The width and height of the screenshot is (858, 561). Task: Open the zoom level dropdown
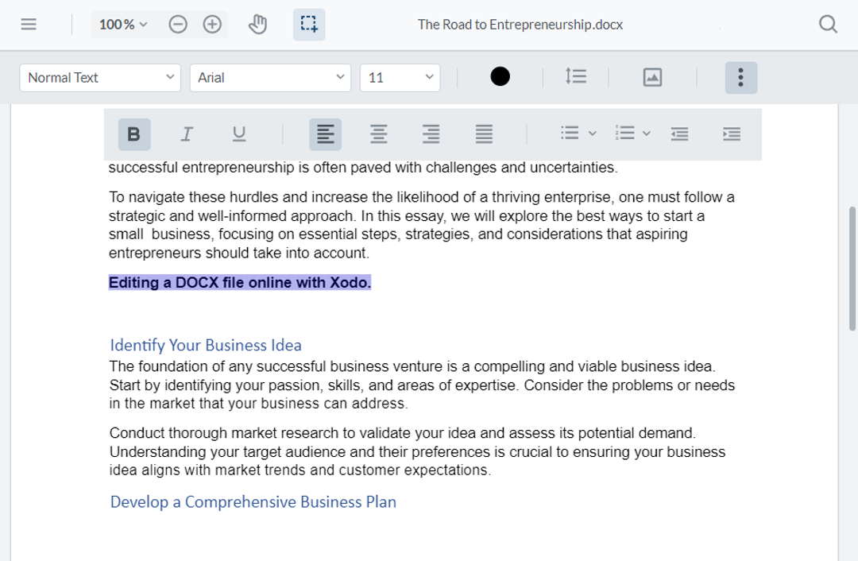tap(122, 24)
